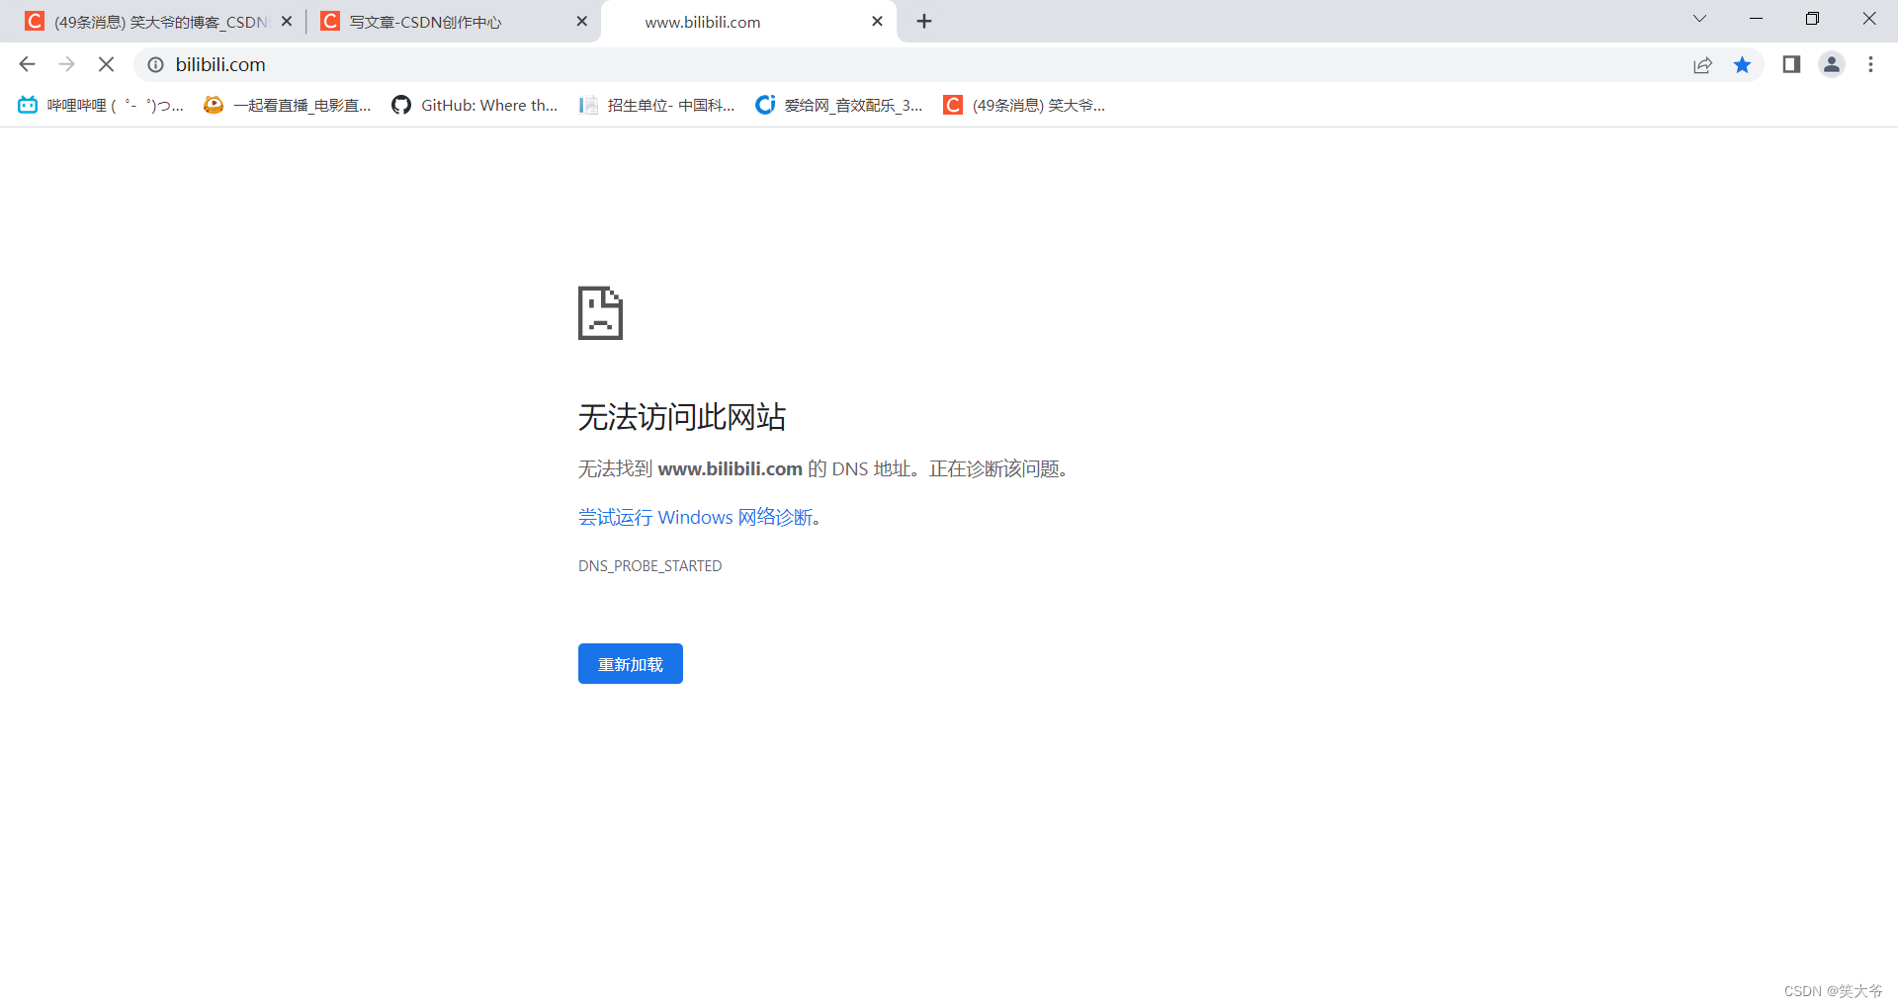Minimize the browser window
1898x1008 pixels.
1756,19
